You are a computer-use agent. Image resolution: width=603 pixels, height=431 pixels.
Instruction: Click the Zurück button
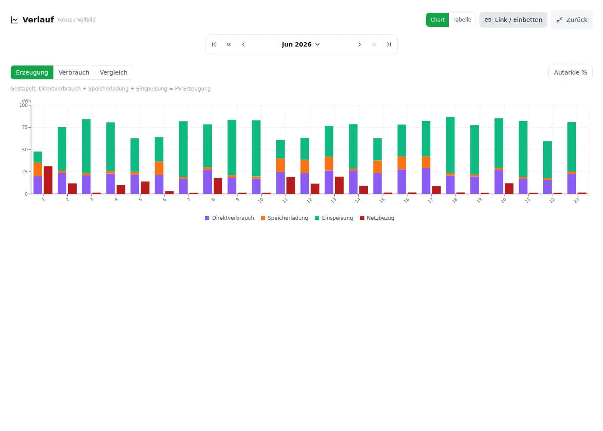click(x=572, y=20)
